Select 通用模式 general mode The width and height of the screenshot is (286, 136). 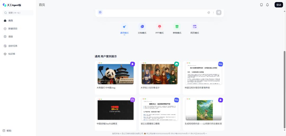pyautogui.click(x=124, y=29)
